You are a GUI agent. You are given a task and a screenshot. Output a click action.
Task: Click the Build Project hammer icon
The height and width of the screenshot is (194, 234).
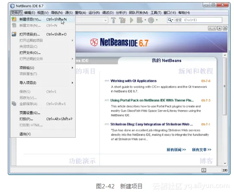click(x=114, y=20)
